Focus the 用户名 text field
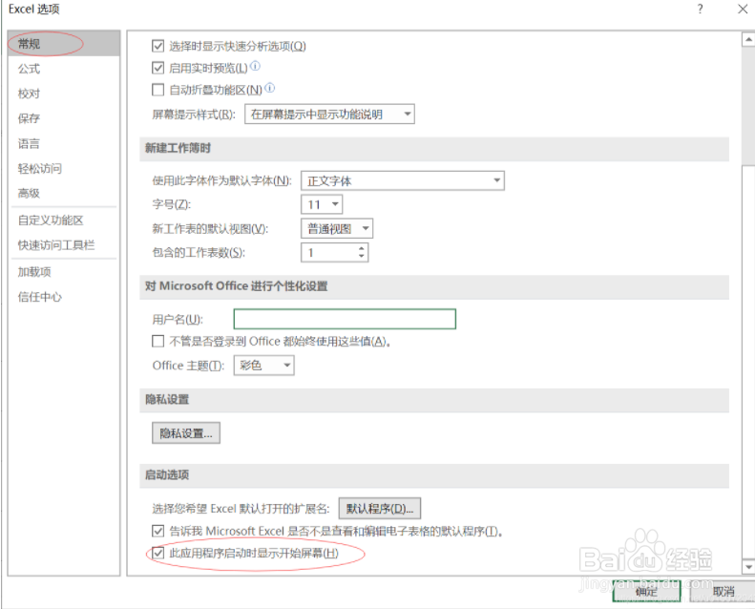The image size is (755, 609). tap(345, 319)
